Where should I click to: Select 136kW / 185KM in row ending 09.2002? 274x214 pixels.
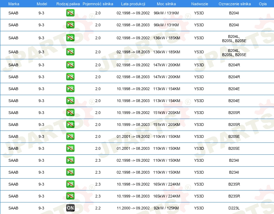(x=167, y=38)
